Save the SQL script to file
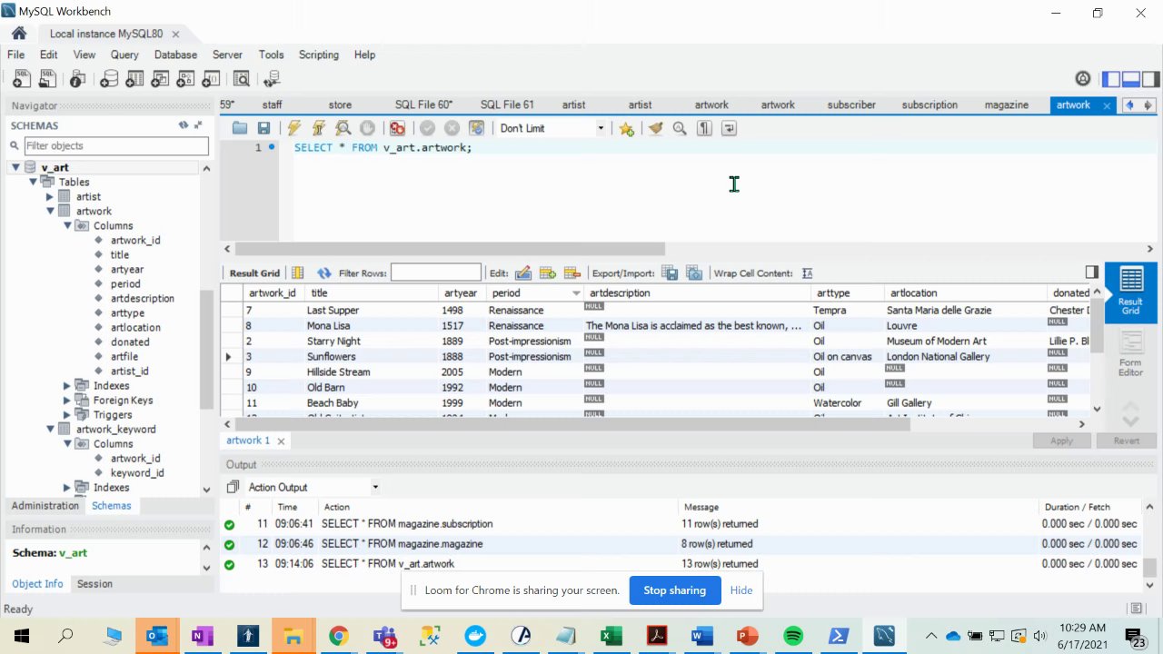Screen dimensions: 1163x654 263,129
